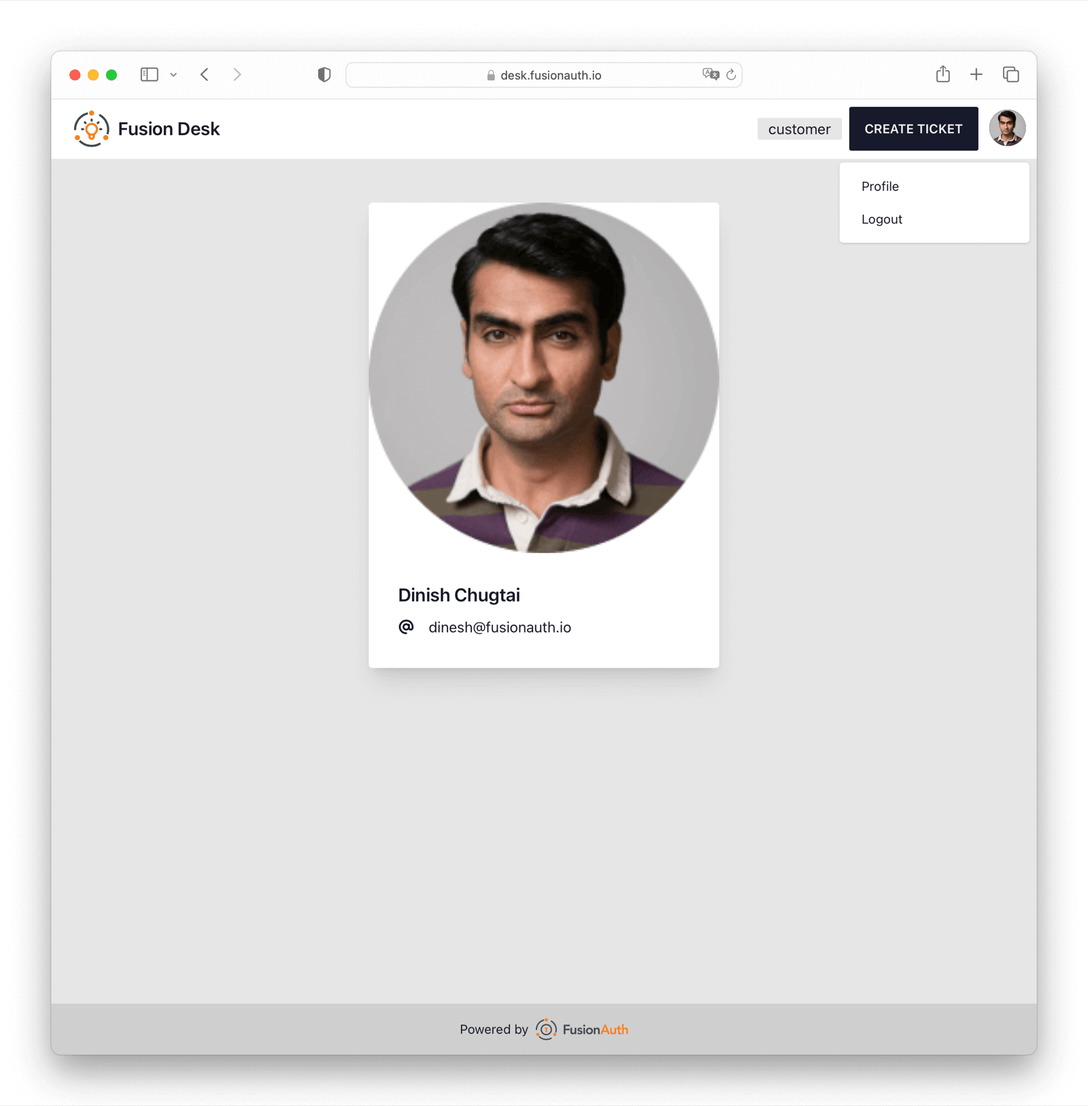
Task: Click the customer role badge
Action: coord(800,129)
